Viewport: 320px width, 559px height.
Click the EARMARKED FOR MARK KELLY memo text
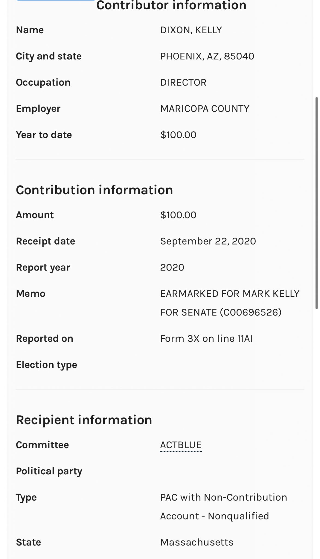[230, 294]
